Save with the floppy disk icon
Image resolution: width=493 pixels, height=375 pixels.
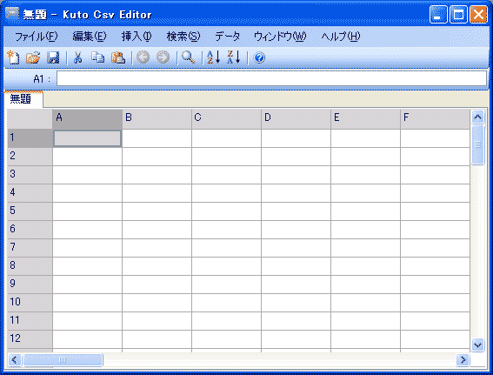53,58
